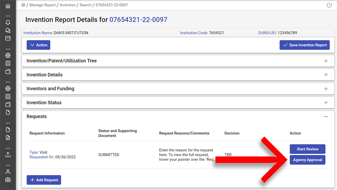The width and height of the screenshot is (337, 190).
Task: Open the Action dropdown button
Action: (x=38, y=45)
